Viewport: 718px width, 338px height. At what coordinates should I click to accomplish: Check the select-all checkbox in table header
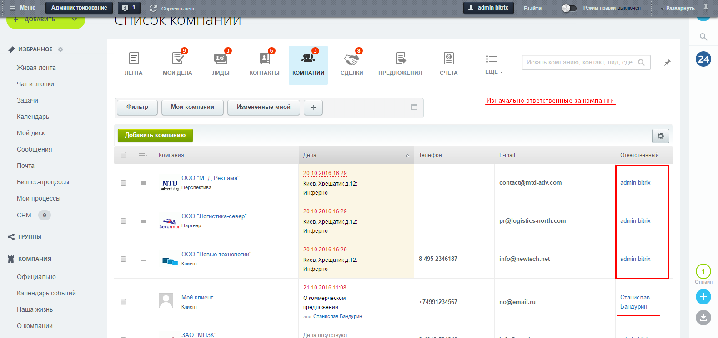pos(123,155)
